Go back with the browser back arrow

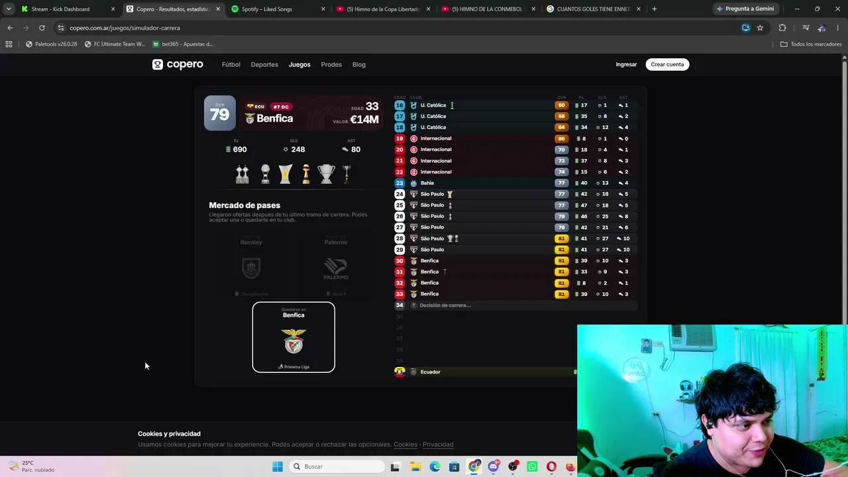point(10,28)
